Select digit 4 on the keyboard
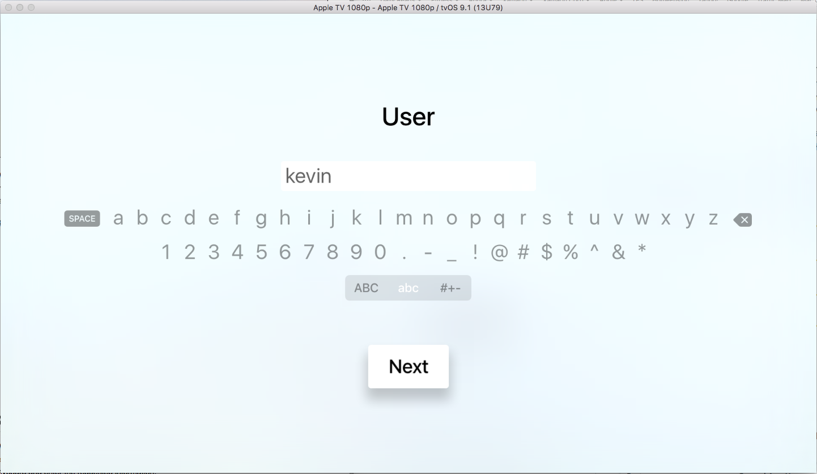Screen dimensions: 817x474 coord(237,251)
